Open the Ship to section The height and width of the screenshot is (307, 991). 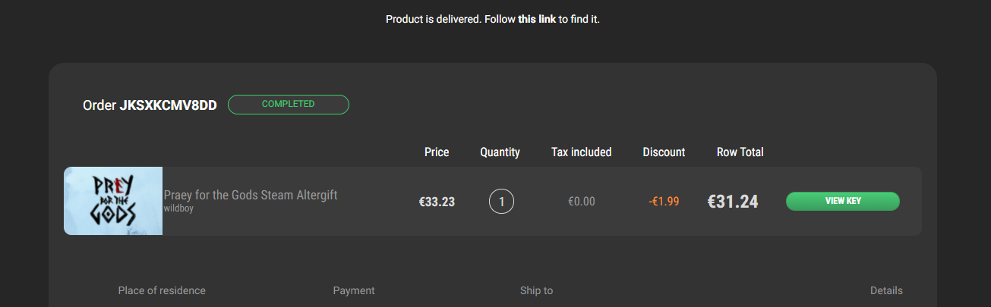coord(536,290)
